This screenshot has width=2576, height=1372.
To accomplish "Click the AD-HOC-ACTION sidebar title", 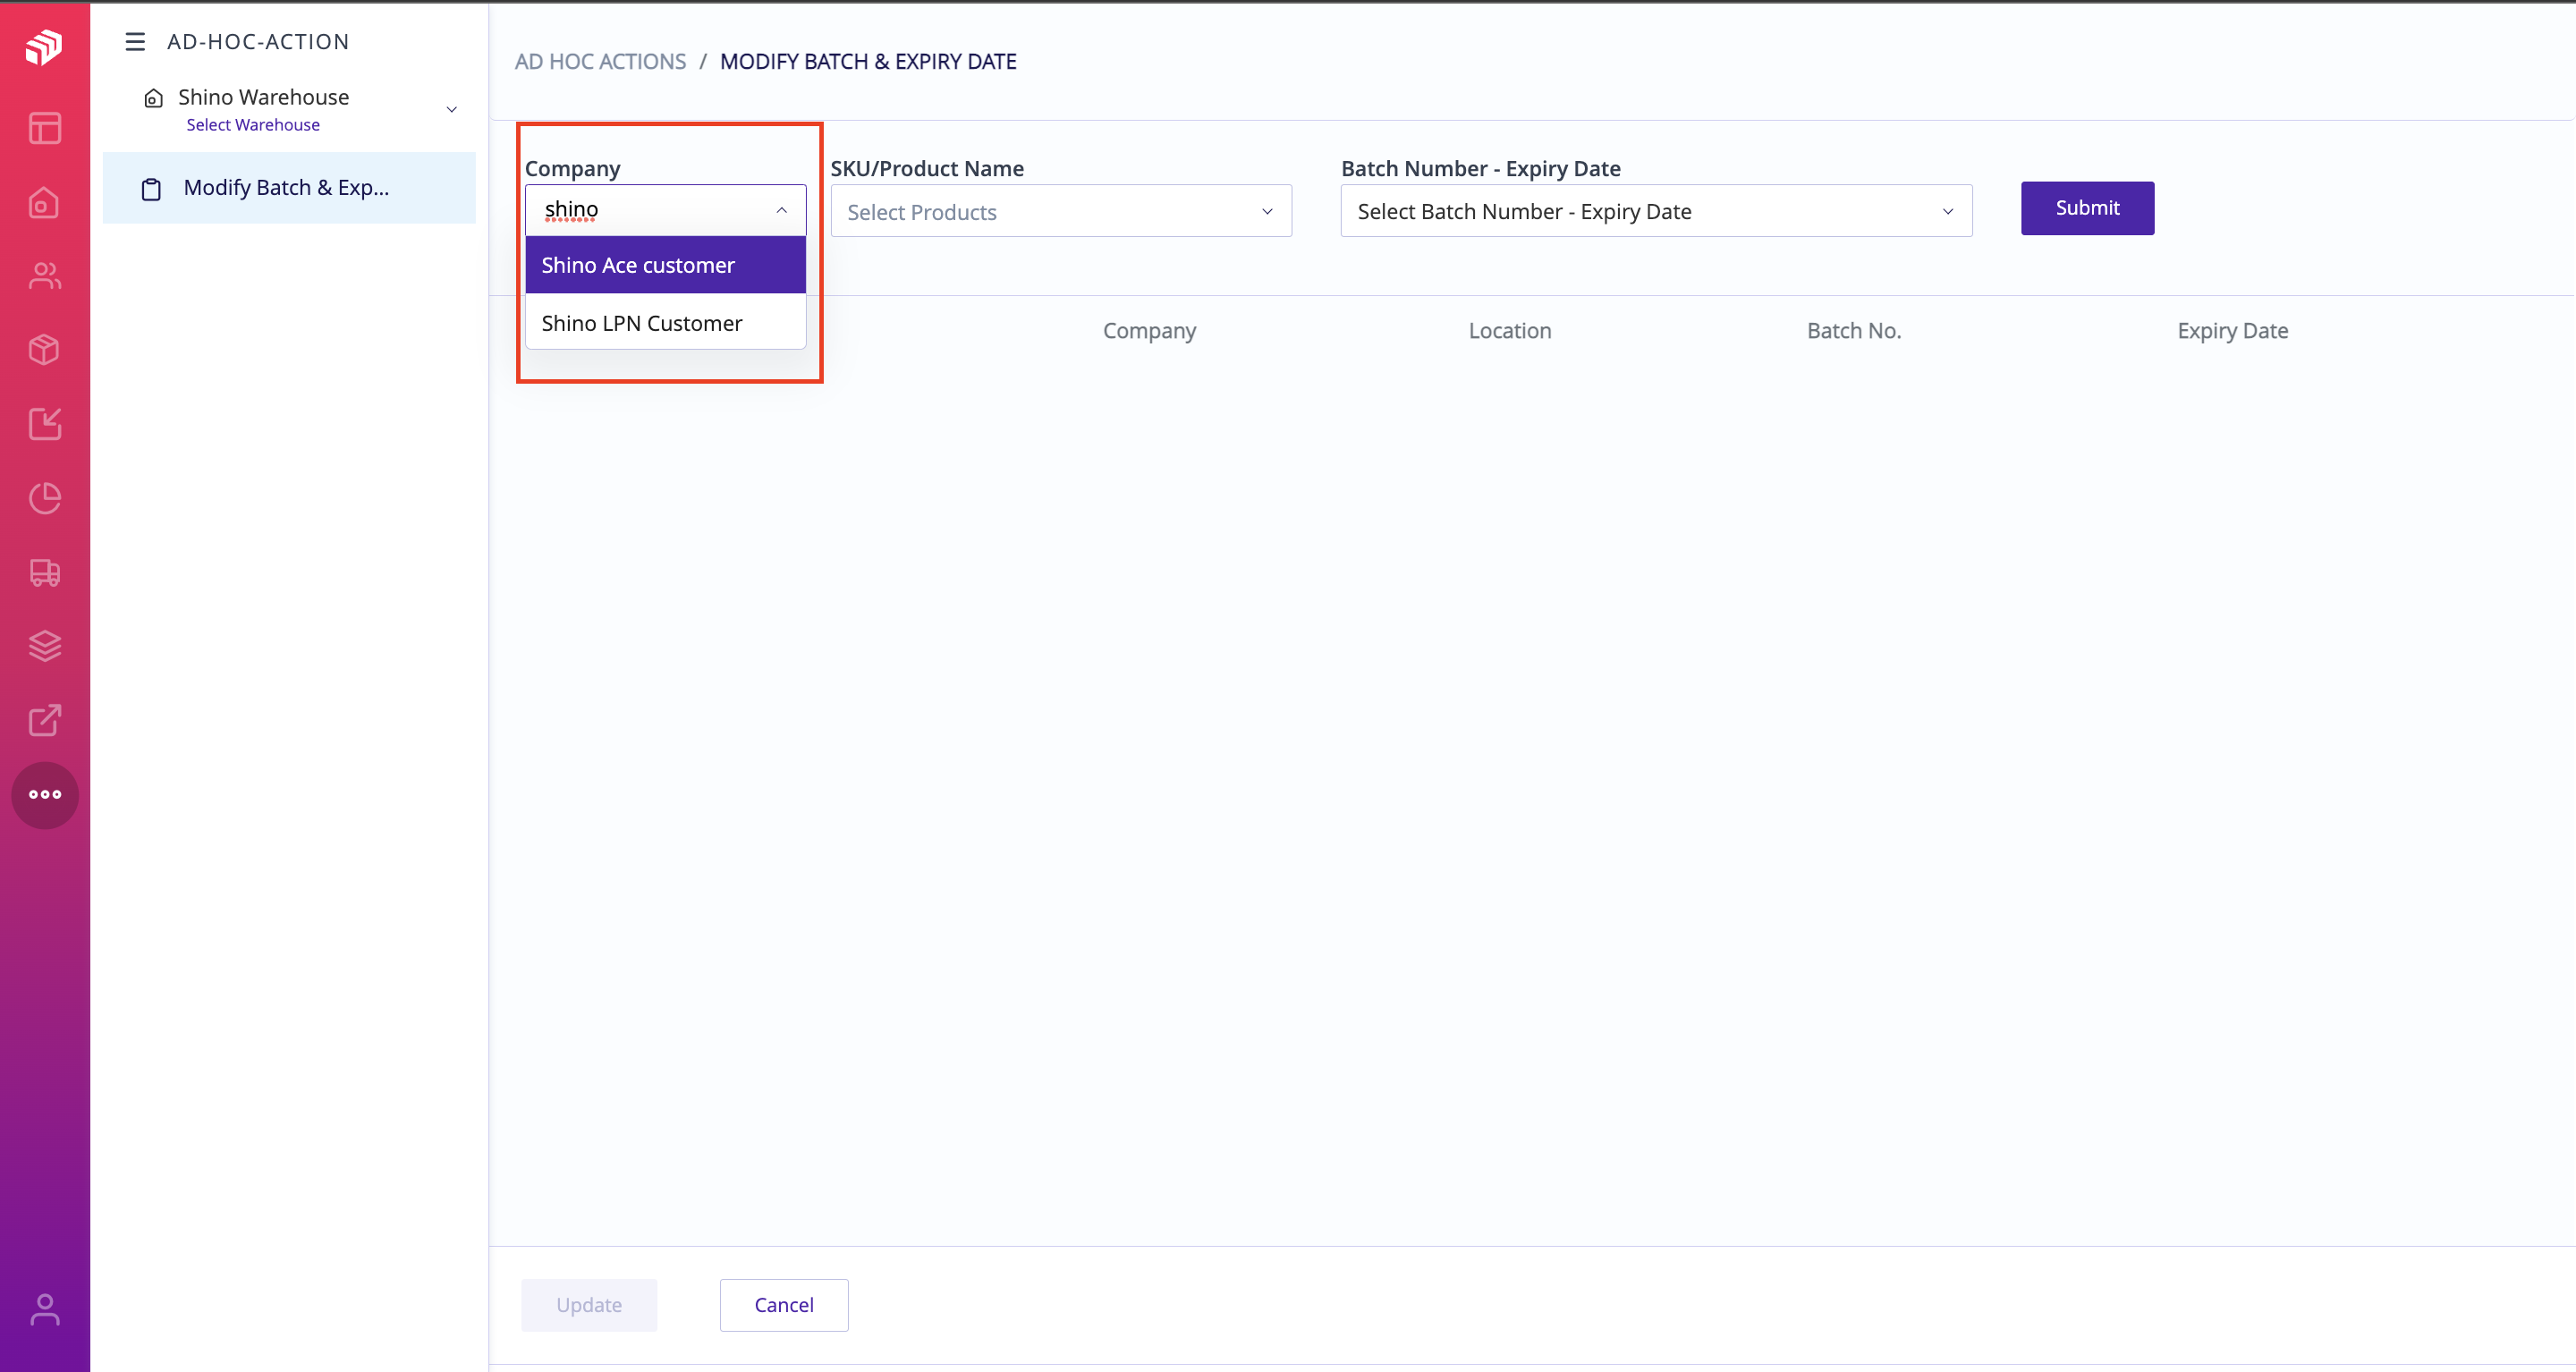I will coord(258,42).
